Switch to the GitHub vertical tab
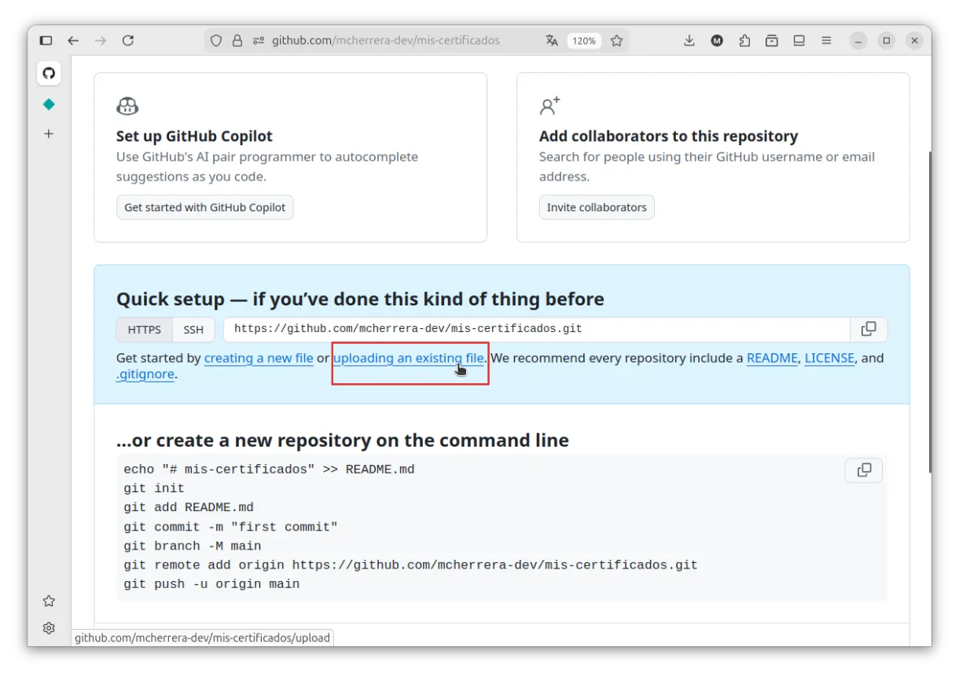 coord(49,73)
